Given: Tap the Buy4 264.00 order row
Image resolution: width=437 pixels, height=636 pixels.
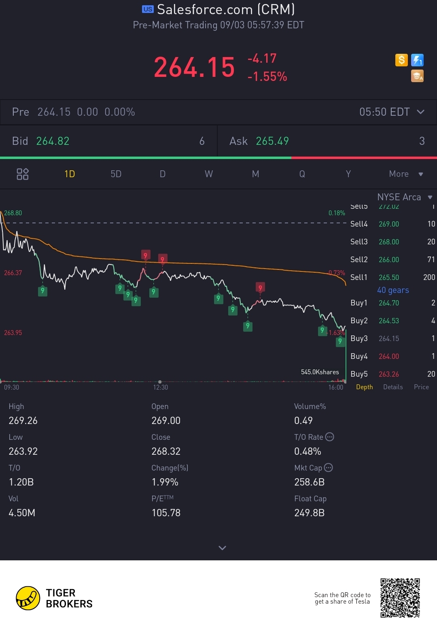Looking at the screenshot, I should pyautogui.click(x=392, y=356).
